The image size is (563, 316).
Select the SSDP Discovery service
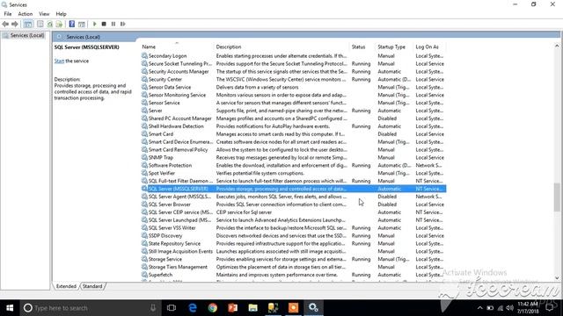(293, 236)
